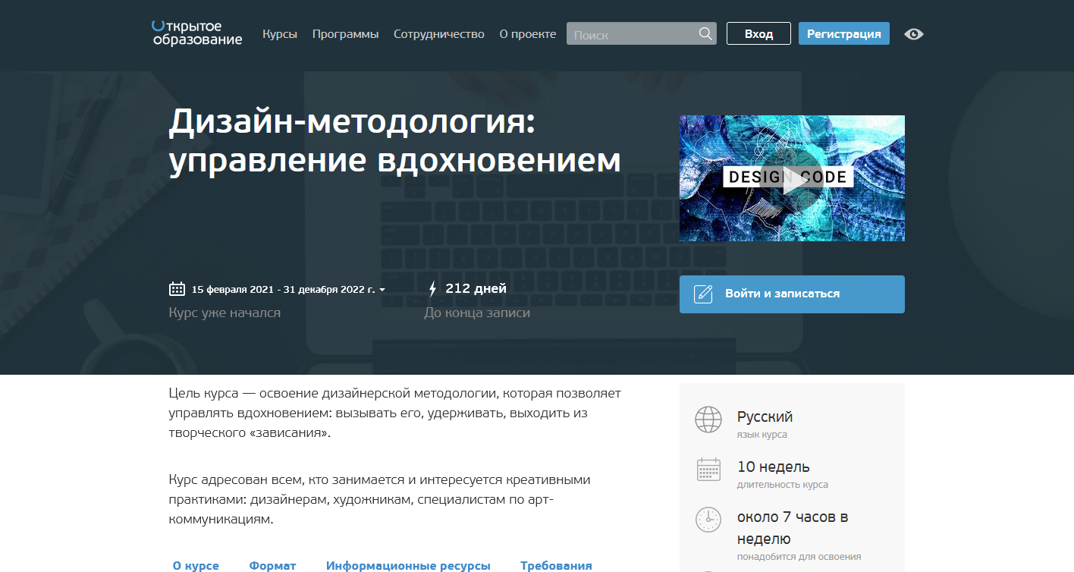
Task: Click the Открытое образование logo
Action: [x=196, y=34]
